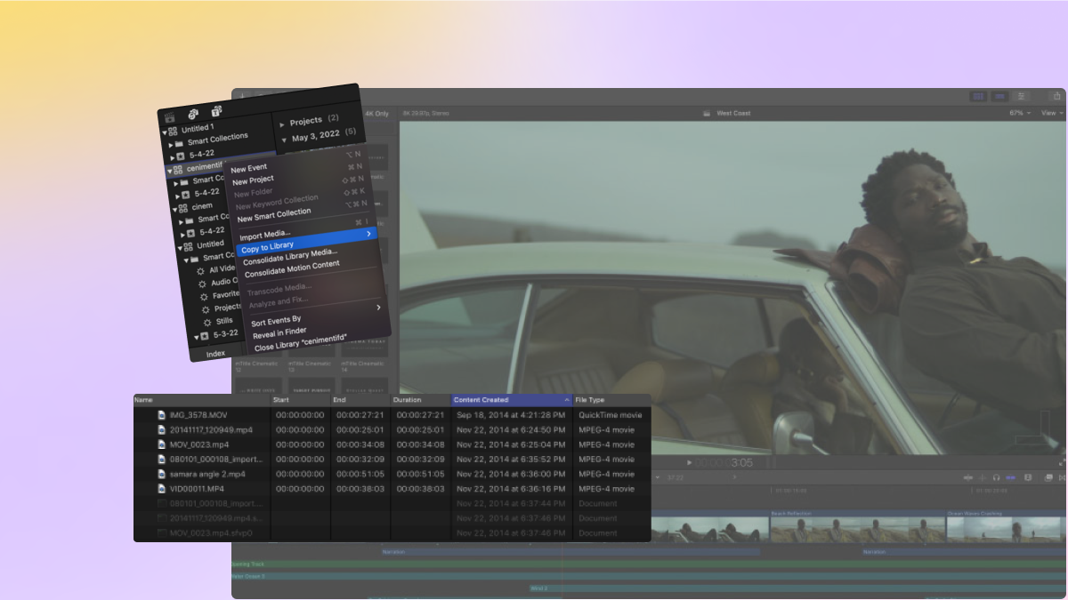Image resolution: width=1068 pixels, height=600 pixels.
Task: Choose New Event from context menu
Action: [x=249, y=168]
